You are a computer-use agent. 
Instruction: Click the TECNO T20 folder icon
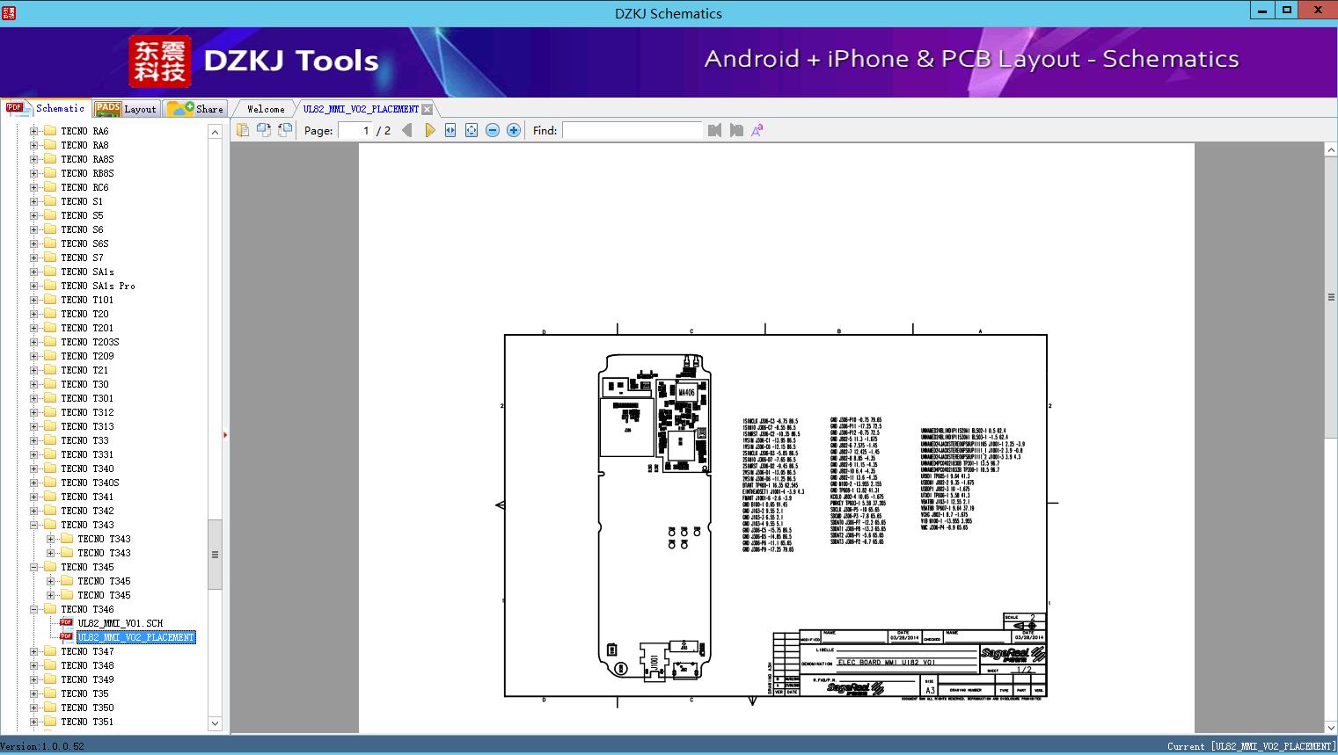(x=50, y=314)
